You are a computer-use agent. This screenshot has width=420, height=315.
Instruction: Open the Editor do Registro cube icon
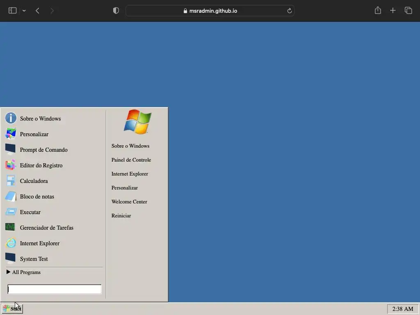click(11, 165)
